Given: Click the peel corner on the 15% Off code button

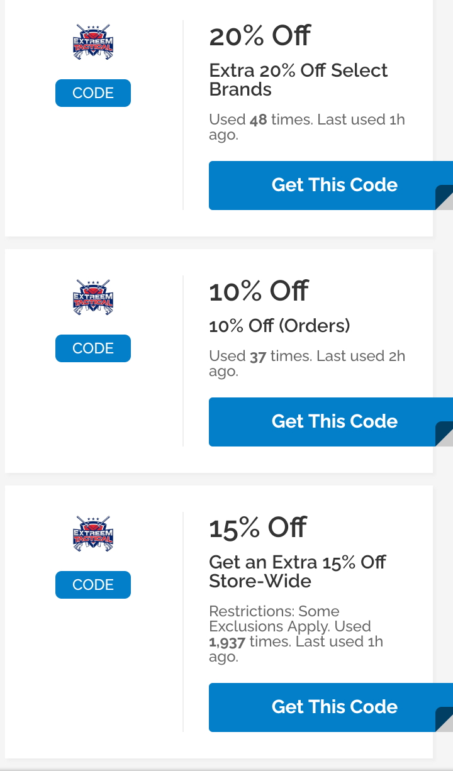Looking at the screenshot, I should tap(445, 719).
